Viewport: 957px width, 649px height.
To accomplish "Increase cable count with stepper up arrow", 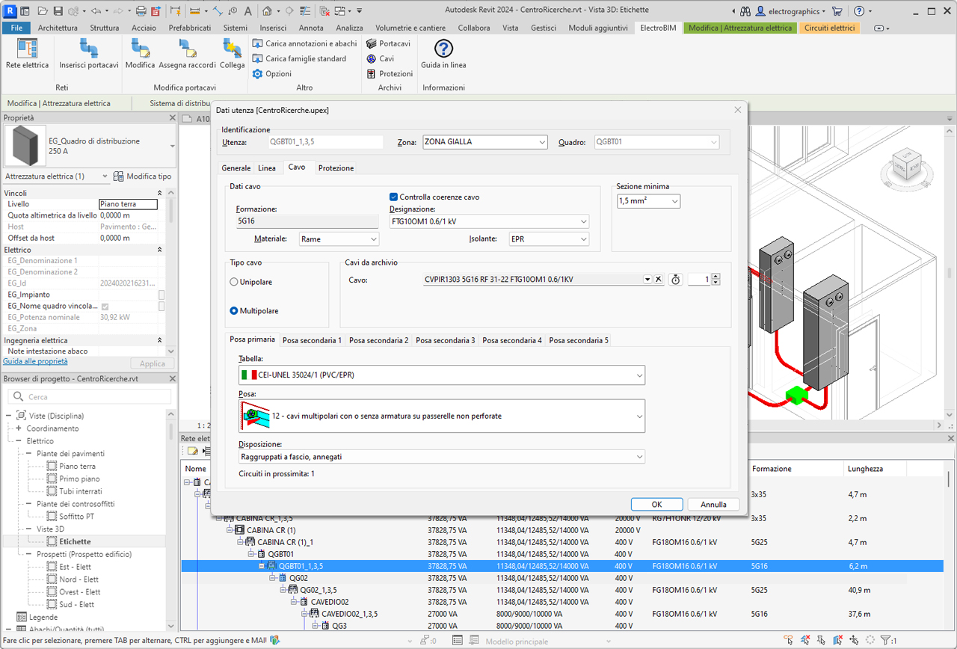I will click(x=716, y=276).
